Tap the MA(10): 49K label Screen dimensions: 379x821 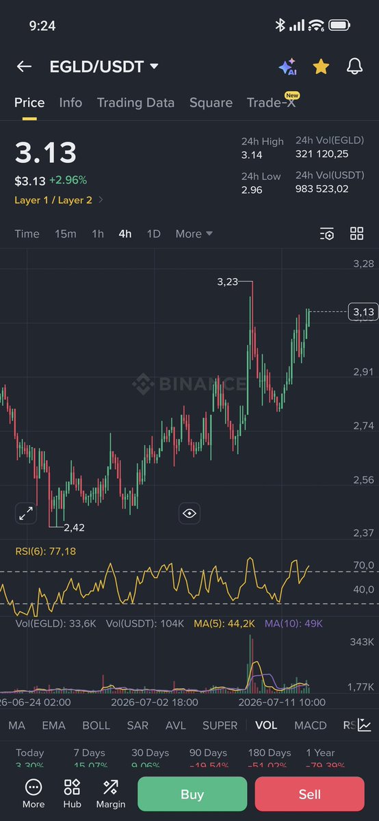293,624
